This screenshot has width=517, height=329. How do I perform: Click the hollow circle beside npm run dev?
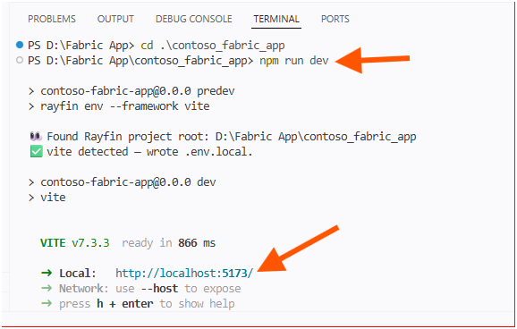coord(20,60)
